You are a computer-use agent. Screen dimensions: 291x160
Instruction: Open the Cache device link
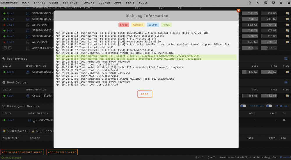10,72
